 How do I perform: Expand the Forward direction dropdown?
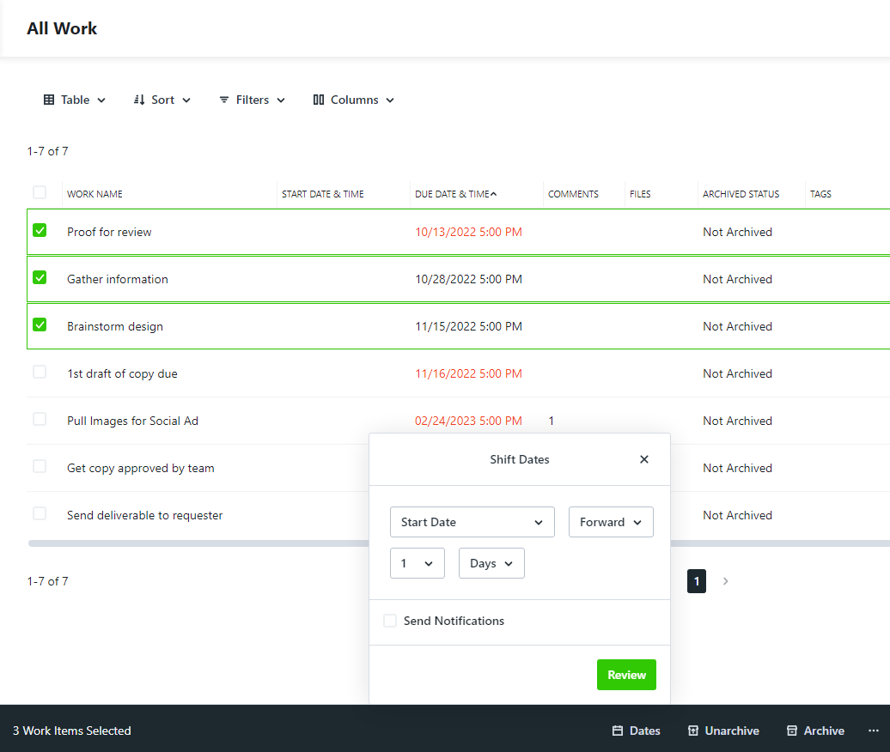pyautogui.click(x=611, y=522)
